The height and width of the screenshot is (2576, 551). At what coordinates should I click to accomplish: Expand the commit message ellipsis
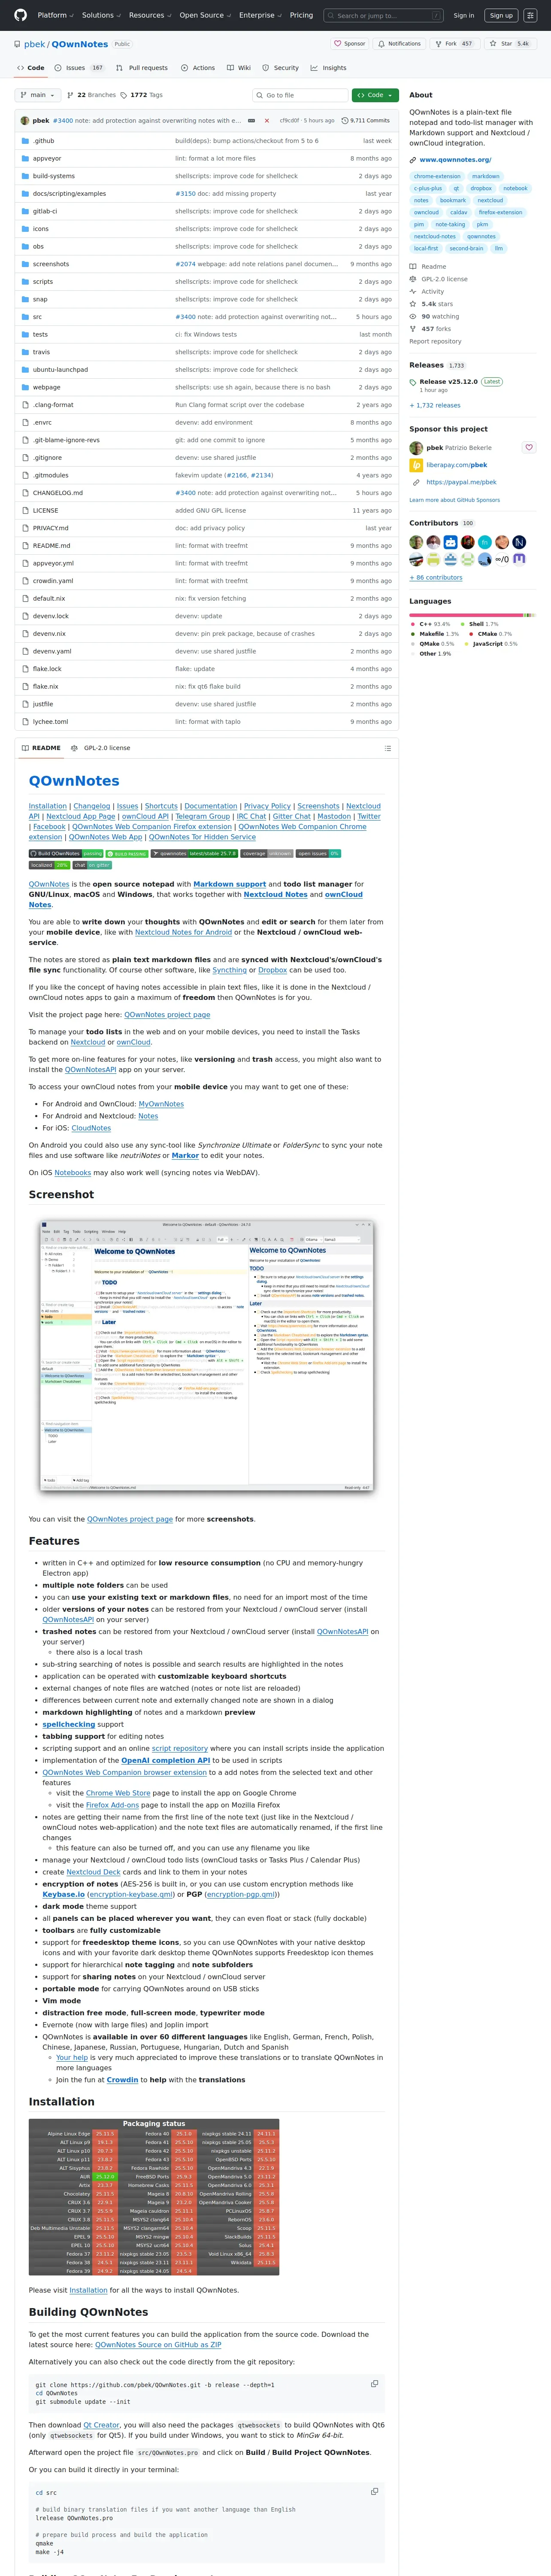click(x=251, y=120)
